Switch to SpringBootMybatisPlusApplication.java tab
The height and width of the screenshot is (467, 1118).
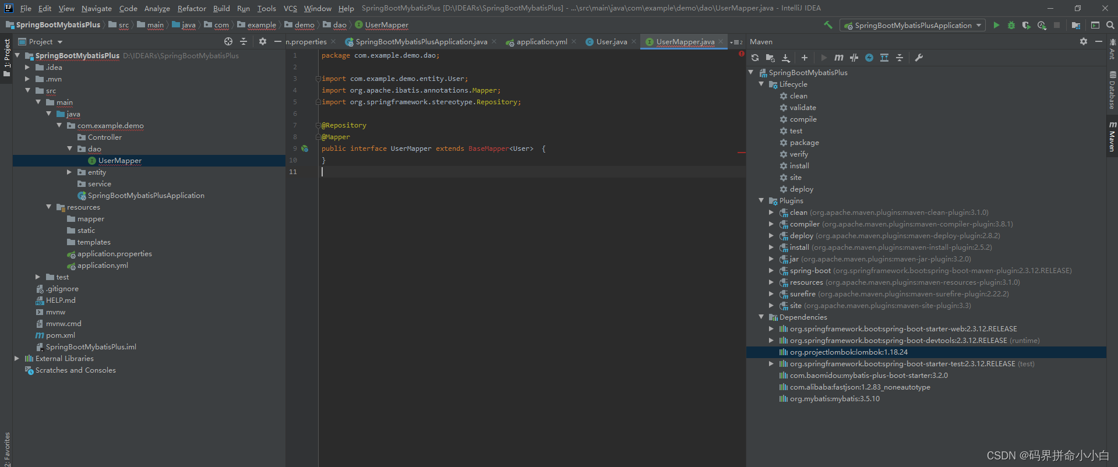click(421, 42)
